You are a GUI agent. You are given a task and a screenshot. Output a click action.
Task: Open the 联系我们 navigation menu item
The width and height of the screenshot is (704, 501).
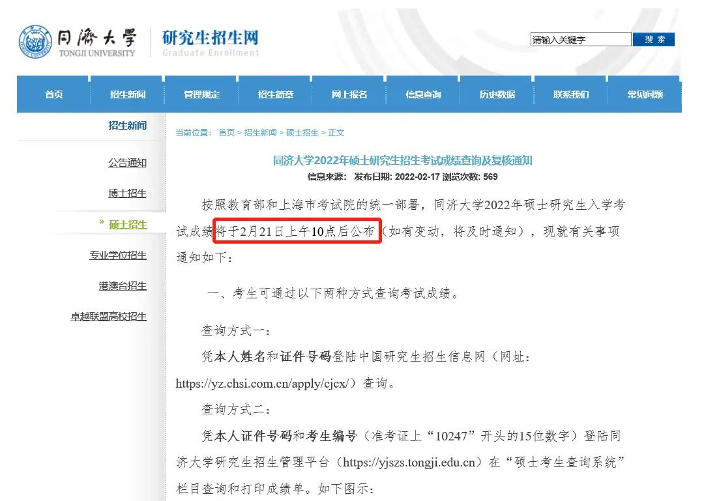571,94
